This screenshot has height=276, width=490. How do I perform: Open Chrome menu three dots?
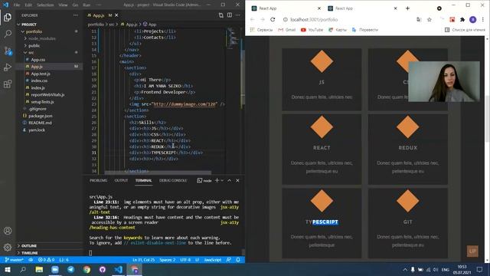coord(483,19)
